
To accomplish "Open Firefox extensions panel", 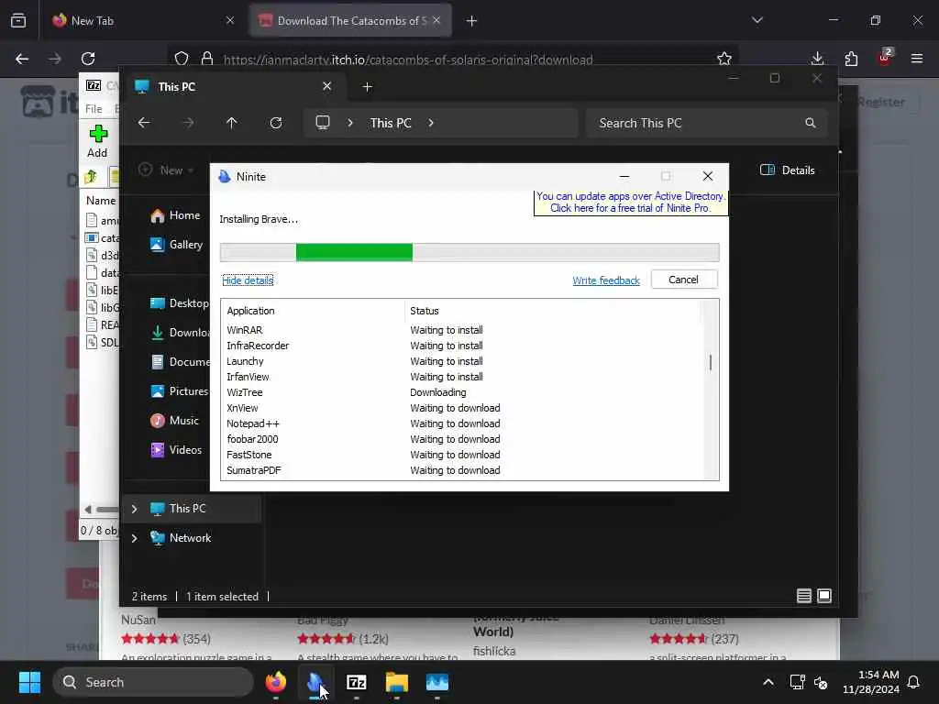I will click(x=851, y=59).
